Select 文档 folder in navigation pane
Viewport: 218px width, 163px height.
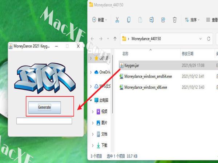click(x=102, y=134)
